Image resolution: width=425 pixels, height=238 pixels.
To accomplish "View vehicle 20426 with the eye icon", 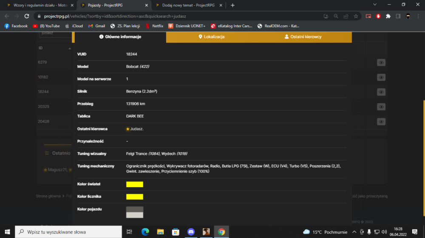I will [381, 122].
